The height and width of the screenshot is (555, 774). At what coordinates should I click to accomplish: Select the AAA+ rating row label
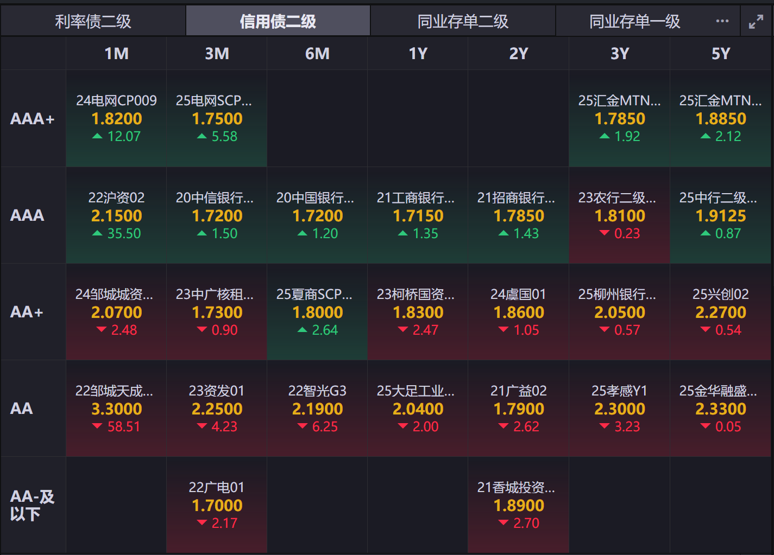pos(33,118)
